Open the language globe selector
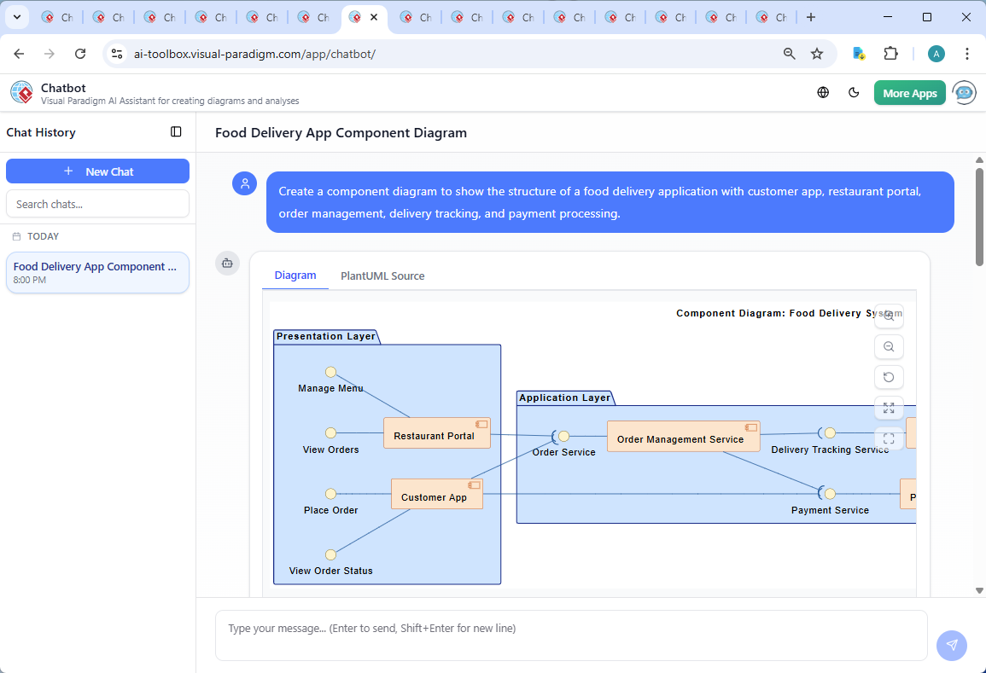 pyautogui.click(x=822, y=92)
